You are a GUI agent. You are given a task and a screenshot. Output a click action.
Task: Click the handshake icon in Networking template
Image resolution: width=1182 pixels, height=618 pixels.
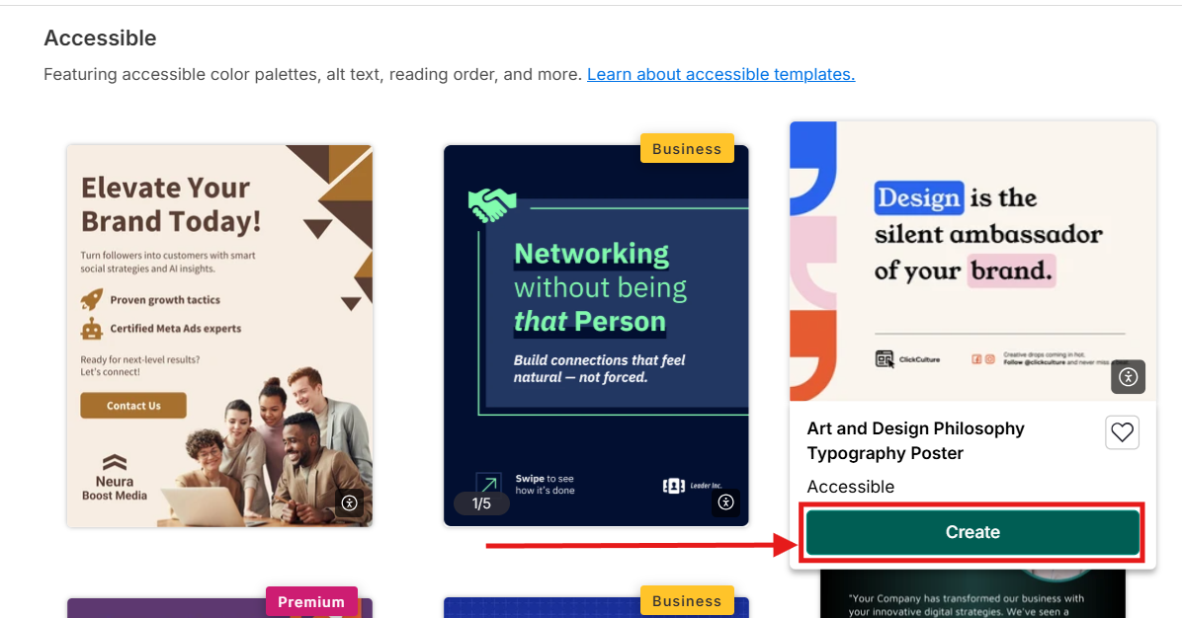click(492, 204)
